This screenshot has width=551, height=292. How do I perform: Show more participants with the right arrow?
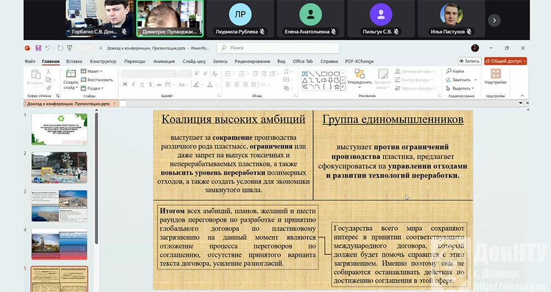click(x=494, y=20)
